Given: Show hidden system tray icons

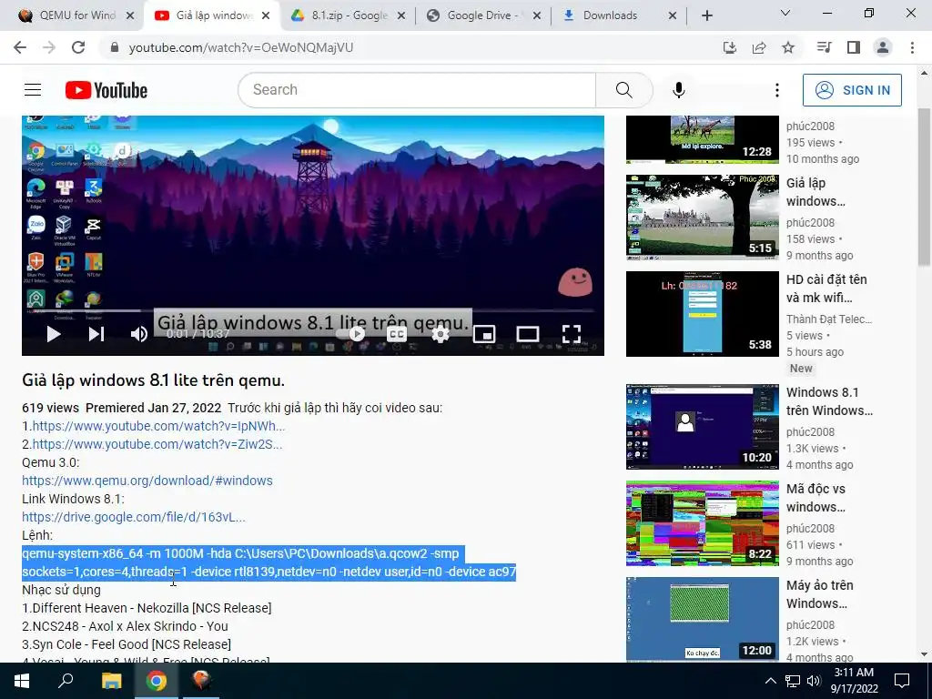Looking at the screenshot, I should [770, 681].
